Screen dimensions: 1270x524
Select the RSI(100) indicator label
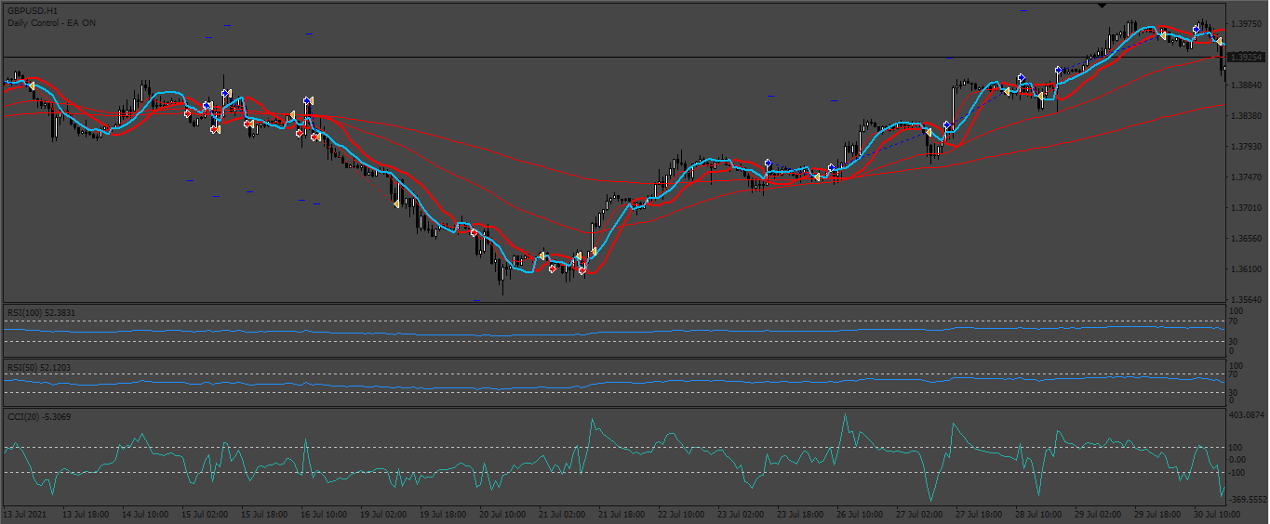(x=42, y=313)
